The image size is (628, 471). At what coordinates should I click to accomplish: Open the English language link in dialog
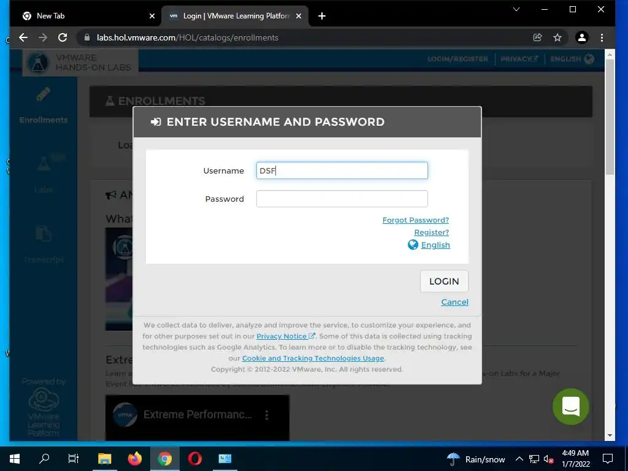[x=435, y=245]
